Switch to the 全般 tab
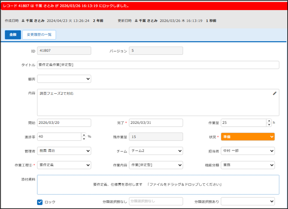The image size is (288, 209). coord(13,35)
